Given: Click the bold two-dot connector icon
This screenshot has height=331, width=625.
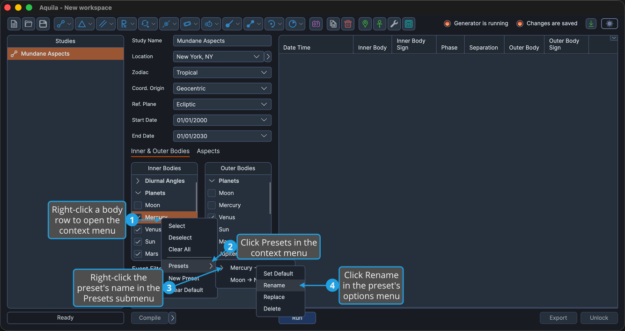Looking at the screenshot, I should click(x=253, y=24).
